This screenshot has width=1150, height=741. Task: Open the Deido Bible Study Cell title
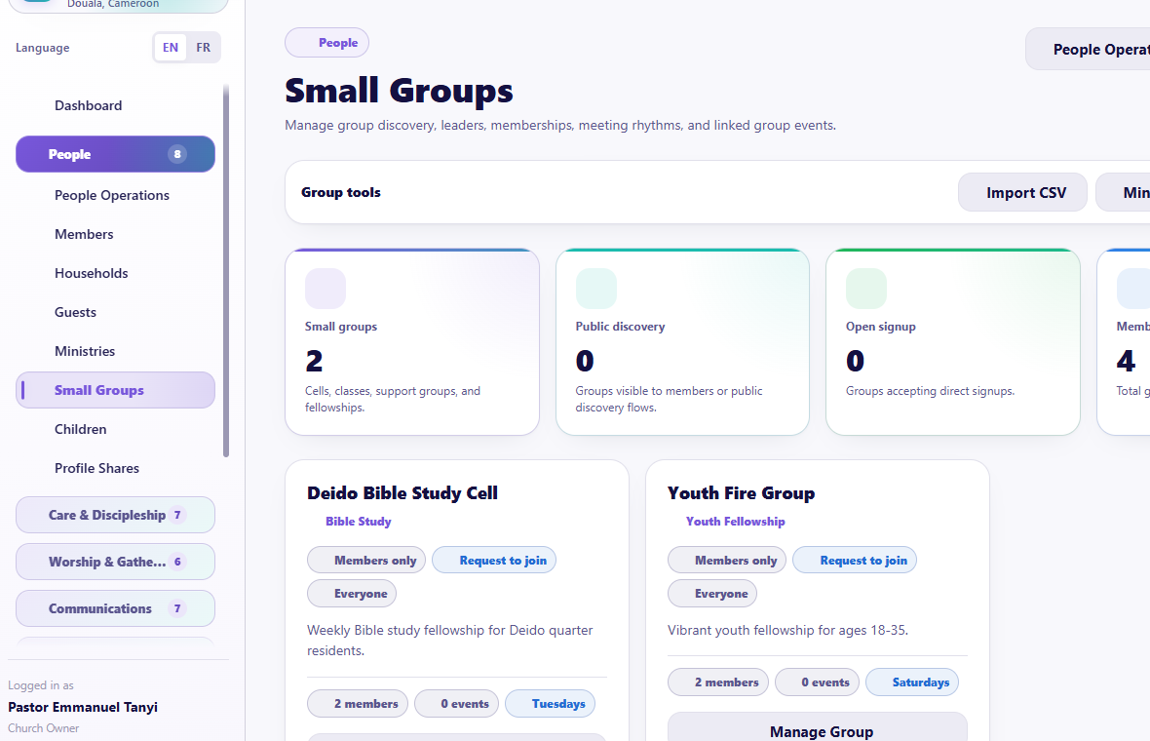point(402,493)
